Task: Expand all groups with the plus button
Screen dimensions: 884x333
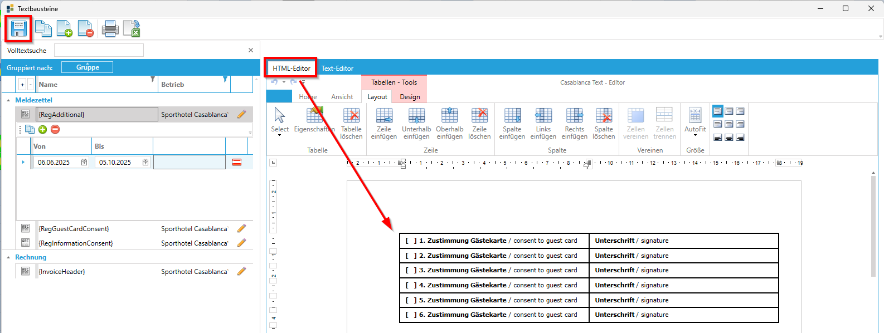Action: coord(22,85)
